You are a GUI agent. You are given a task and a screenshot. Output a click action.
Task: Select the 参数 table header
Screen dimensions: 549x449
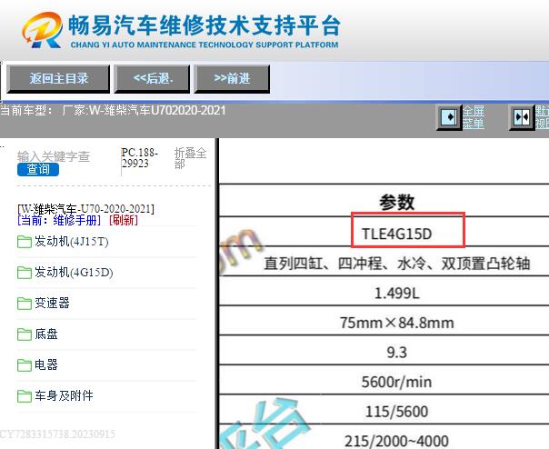[x=396, y=202]
